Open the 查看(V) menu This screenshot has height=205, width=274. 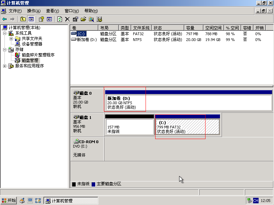(x=53, y=11)
